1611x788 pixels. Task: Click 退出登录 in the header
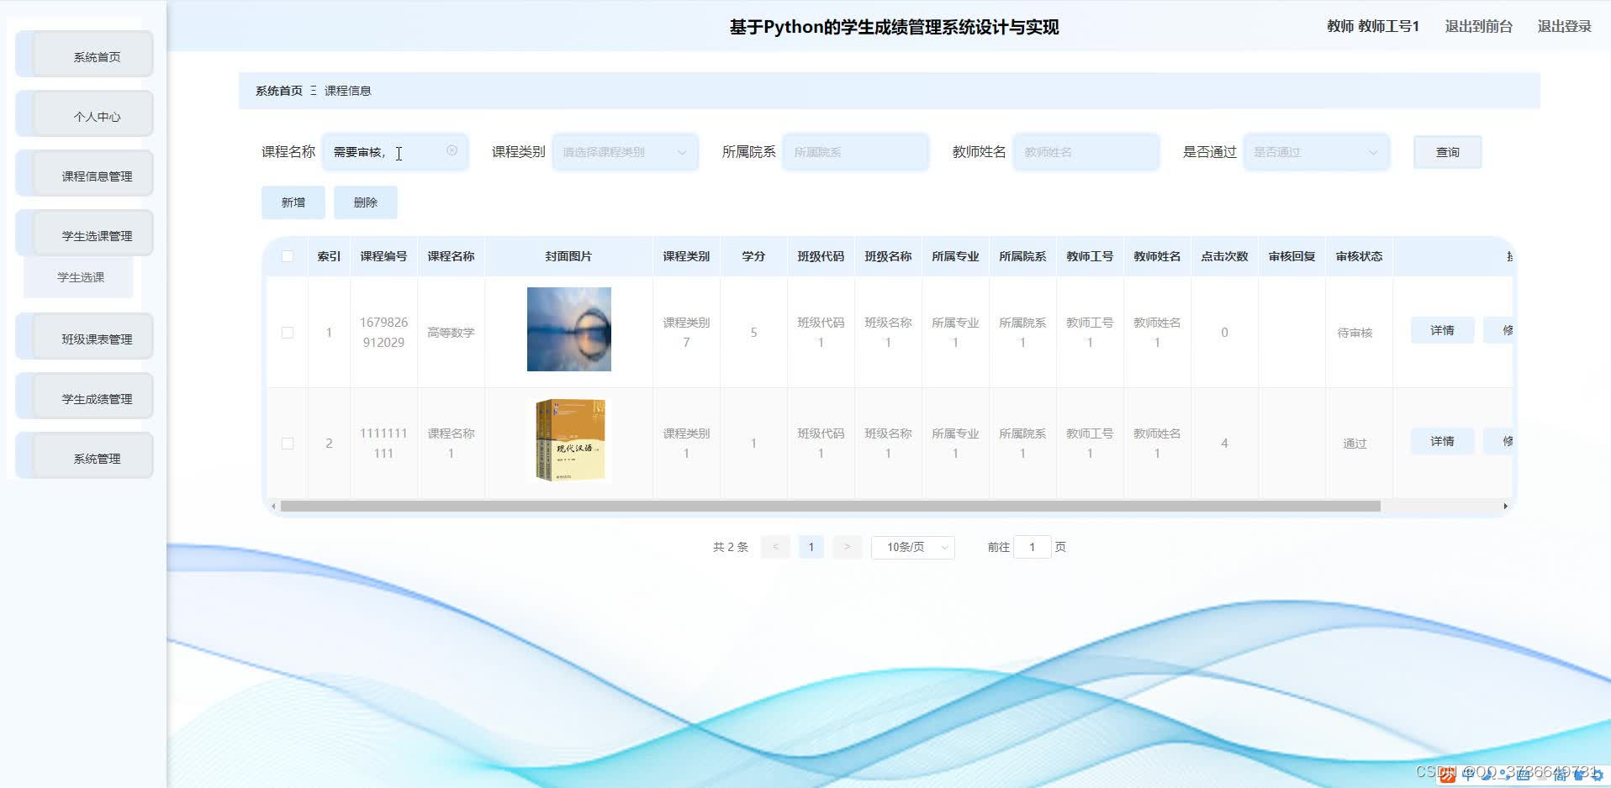pyautogui.click(x=1564, y=26)
